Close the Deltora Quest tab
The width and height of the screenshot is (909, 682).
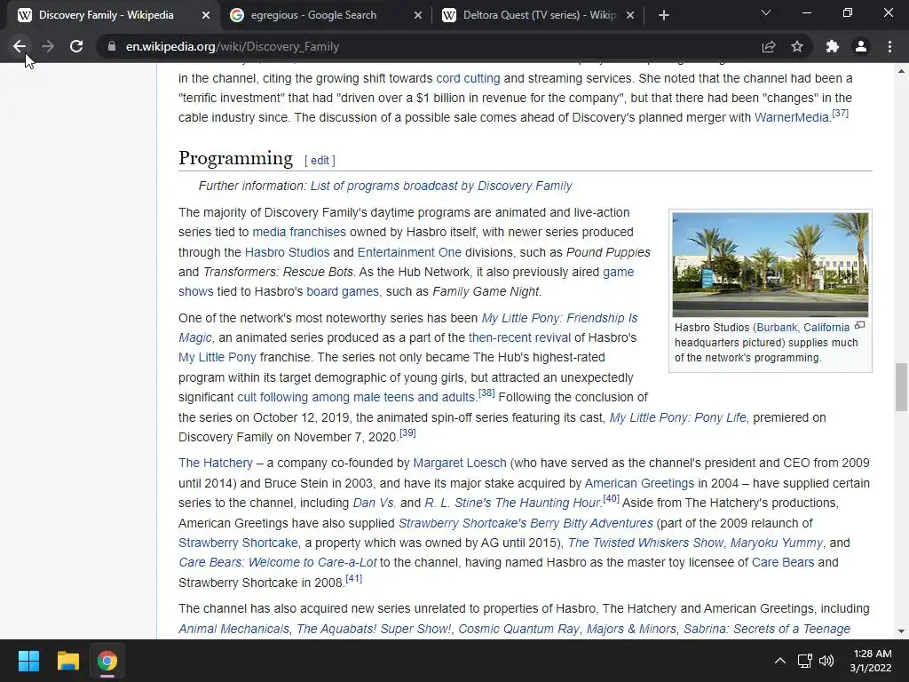630,16
